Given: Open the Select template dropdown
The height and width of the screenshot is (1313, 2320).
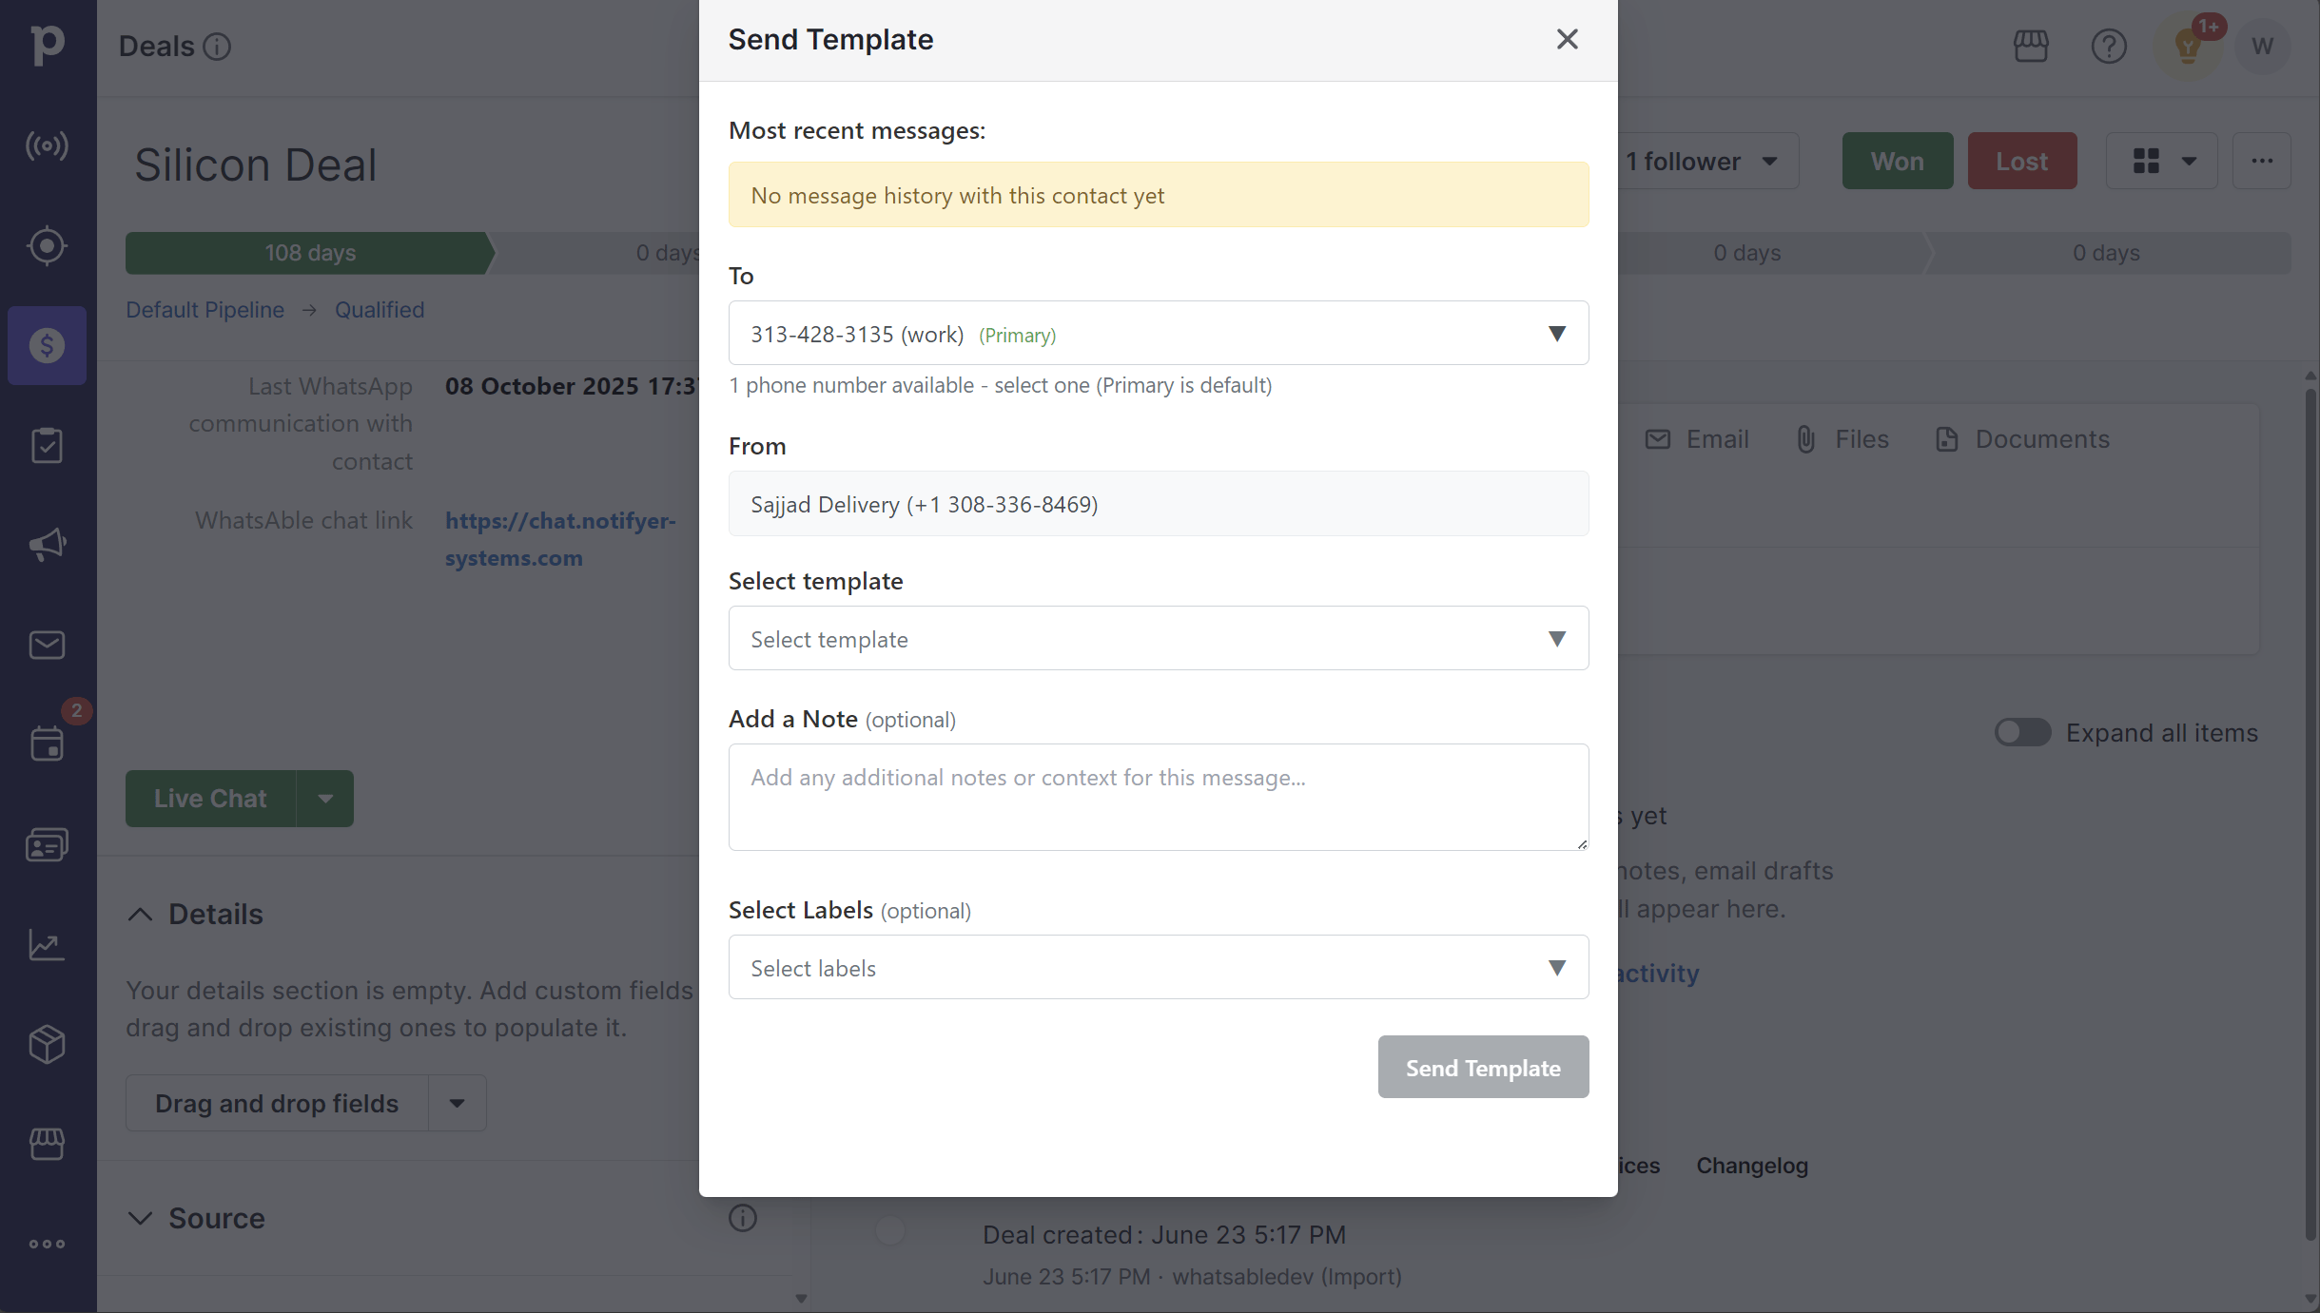Looking at the screenshot, I should (x=1159, y=638).
